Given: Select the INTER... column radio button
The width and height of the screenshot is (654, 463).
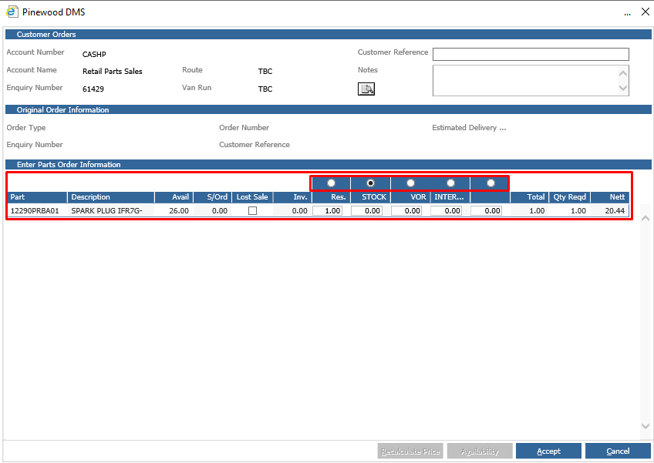Looking at the screenshot, I should tap(450, 183).
